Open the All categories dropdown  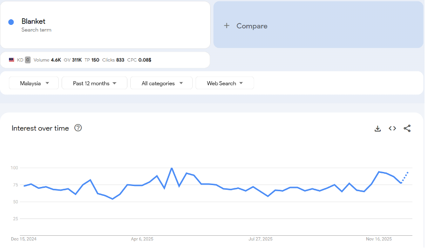click(161, 83)
